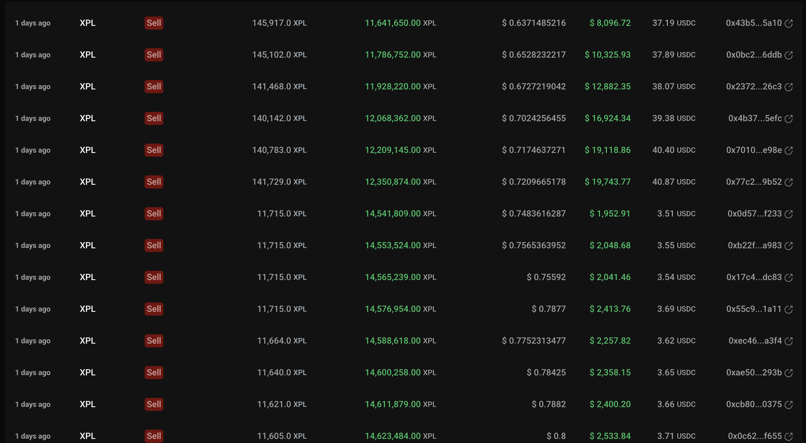The width and height of the screenshot is (806, 443).
Task: Click external link icon for 0x7010...e98e
Action: pos(789,151)
